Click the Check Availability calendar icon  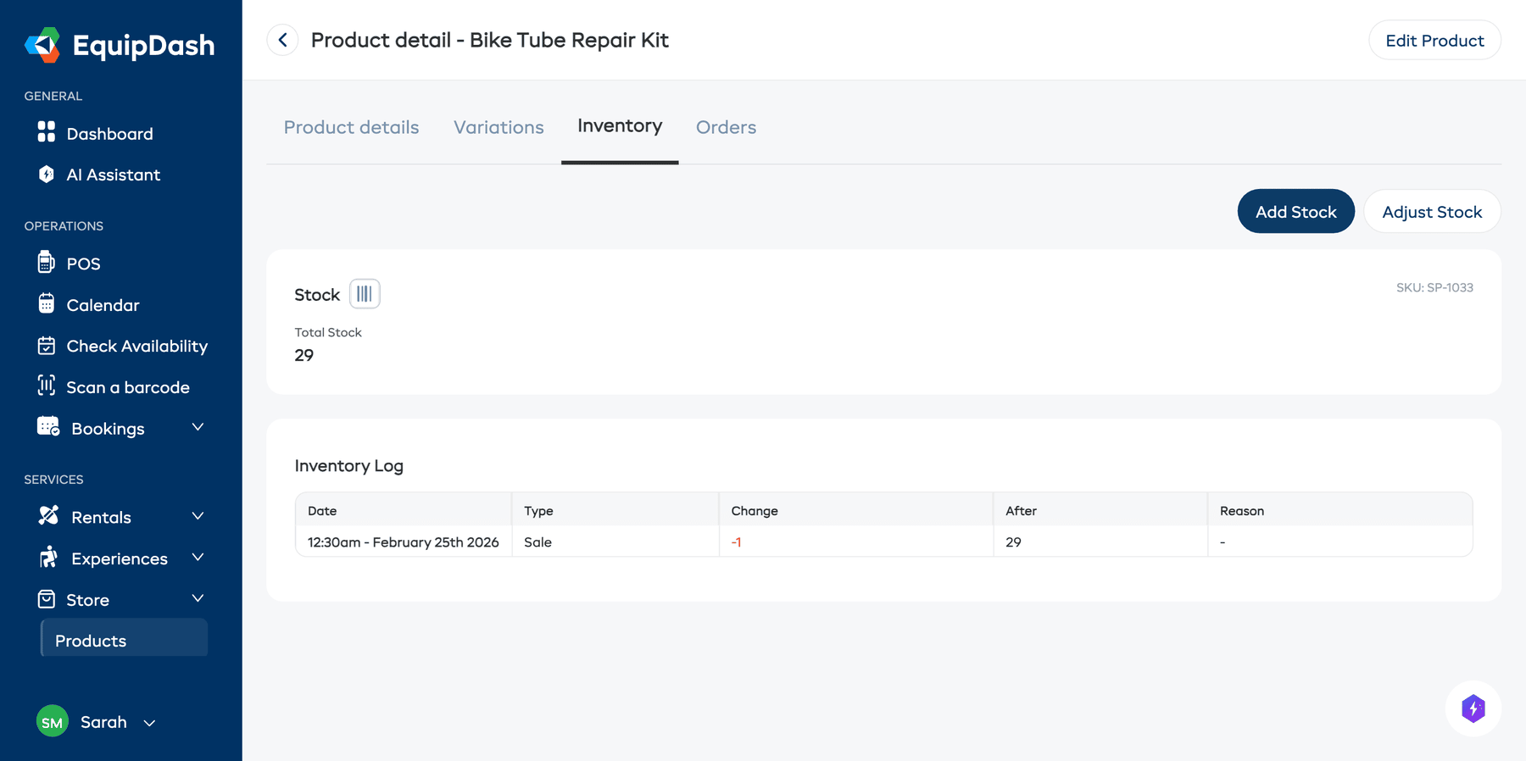(x=47, y=346)
